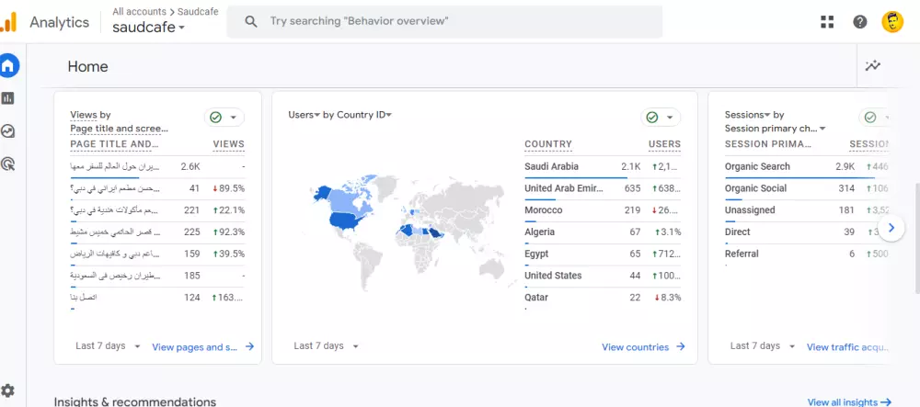Toggle the Users by Country status checkmark
This screenshot has width=920, height=407.
click(x=661, y=118)
